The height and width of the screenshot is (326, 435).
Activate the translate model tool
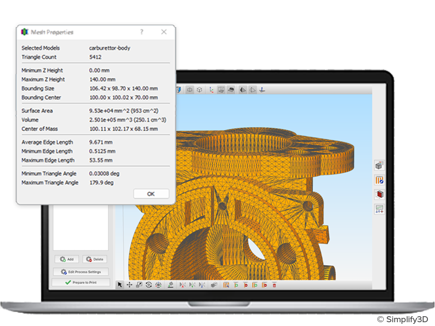coord(129,284)
